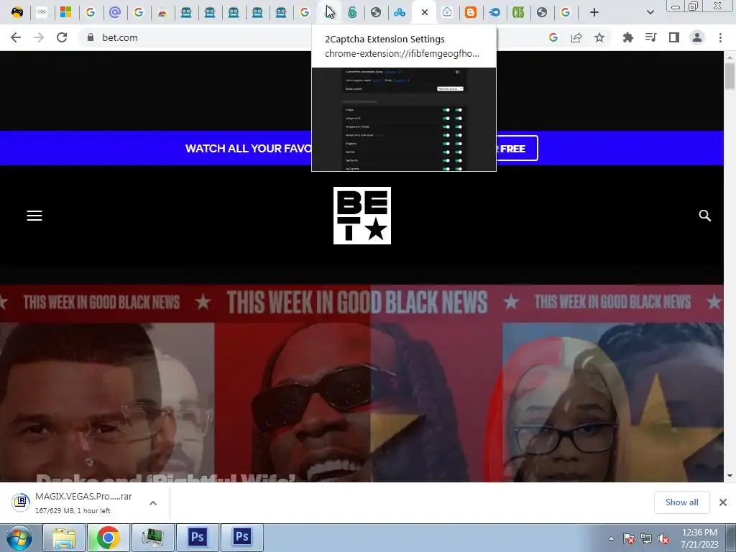Switch to the gamepad favicon tab
The image size is (736, 552).
coord(17,12)
